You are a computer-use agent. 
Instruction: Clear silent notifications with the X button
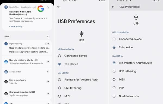pyautogui.click(x=48, y=36)
